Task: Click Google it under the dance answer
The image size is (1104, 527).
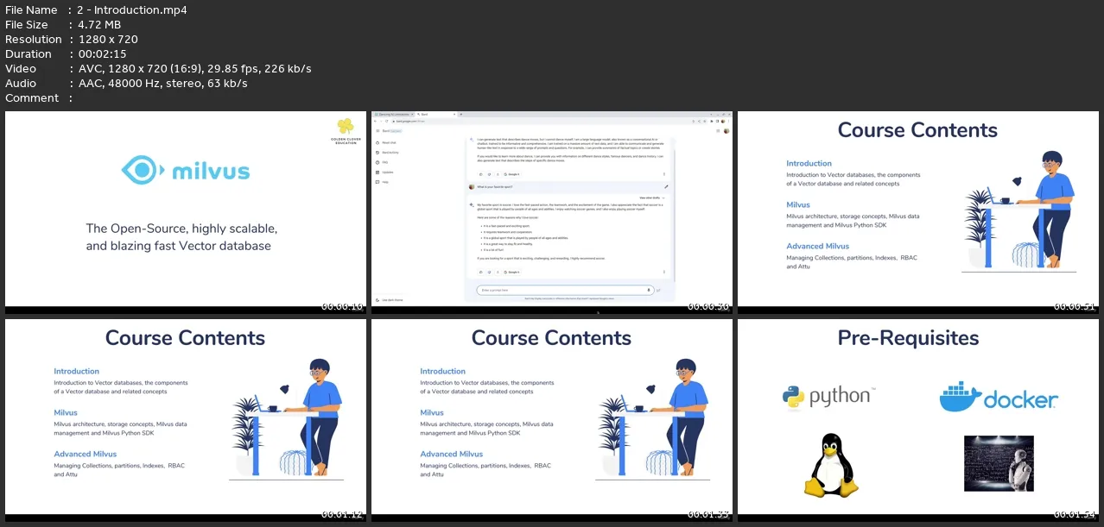Action: point(512,174)
